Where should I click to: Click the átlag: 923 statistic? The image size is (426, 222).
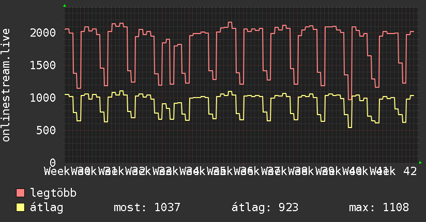(x=265, y=208)
